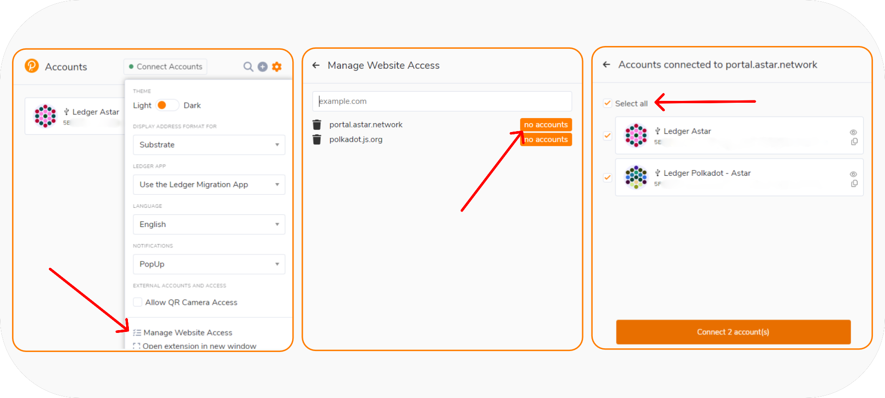Click the search magnifier icon in Accounts header
This screenshot has width=885, height=398.
coord(248,67)
